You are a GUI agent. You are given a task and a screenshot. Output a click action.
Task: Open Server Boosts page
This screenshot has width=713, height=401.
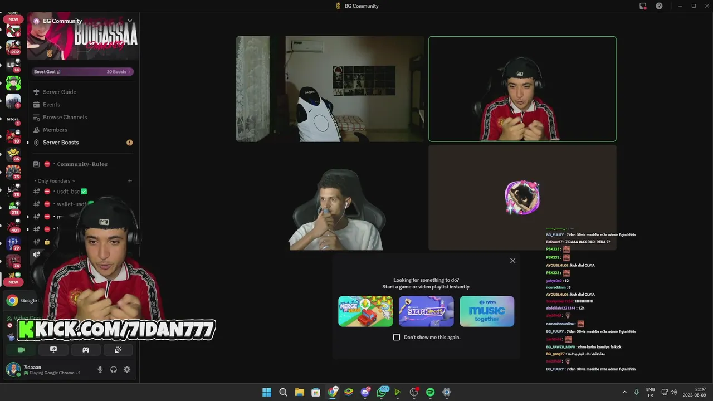(61, 143)
